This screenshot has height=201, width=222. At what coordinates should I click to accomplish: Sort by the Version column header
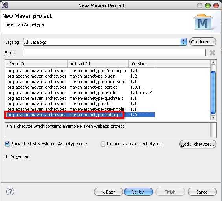pyautogui.click(x=142, y=64)
